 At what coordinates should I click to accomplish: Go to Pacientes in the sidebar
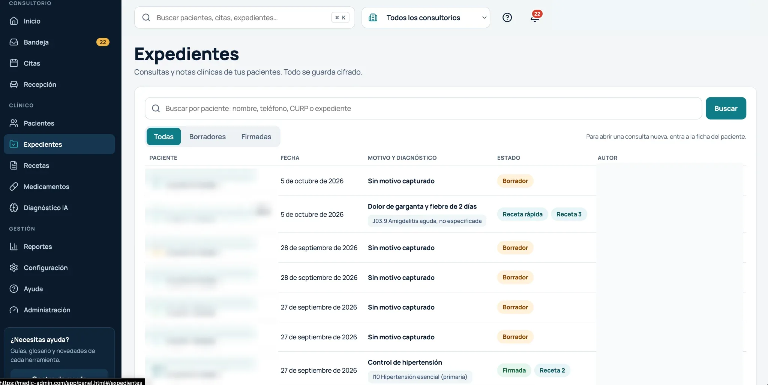pyautogui.click(x=59, y=123)
